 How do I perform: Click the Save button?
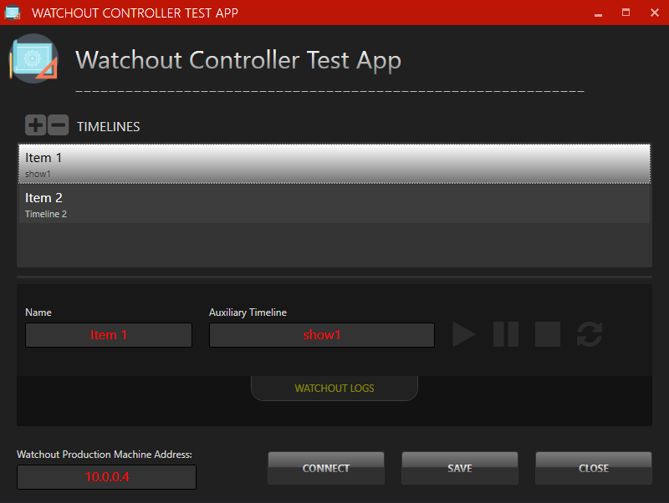[x=460, y=468]
